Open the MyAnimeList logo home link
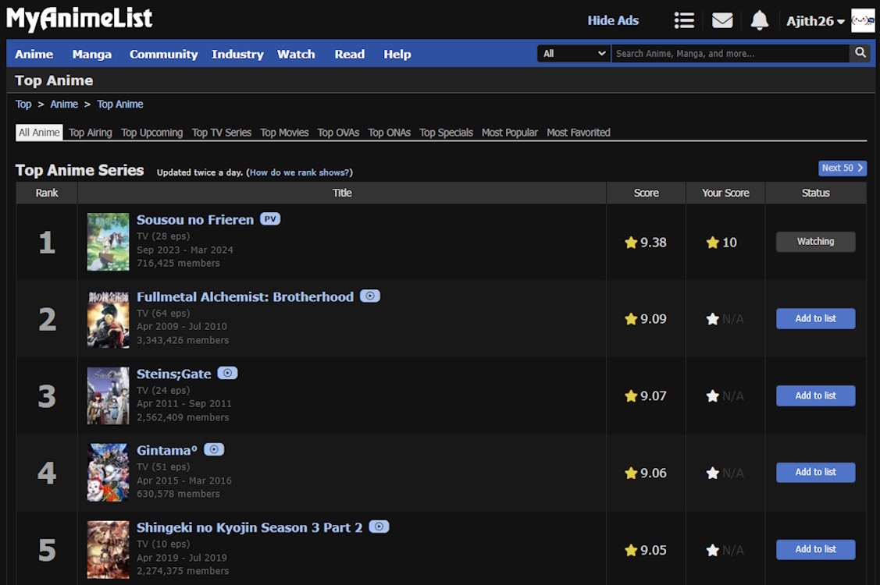Viewport: 880px width, 585px height. click(79, 19)
